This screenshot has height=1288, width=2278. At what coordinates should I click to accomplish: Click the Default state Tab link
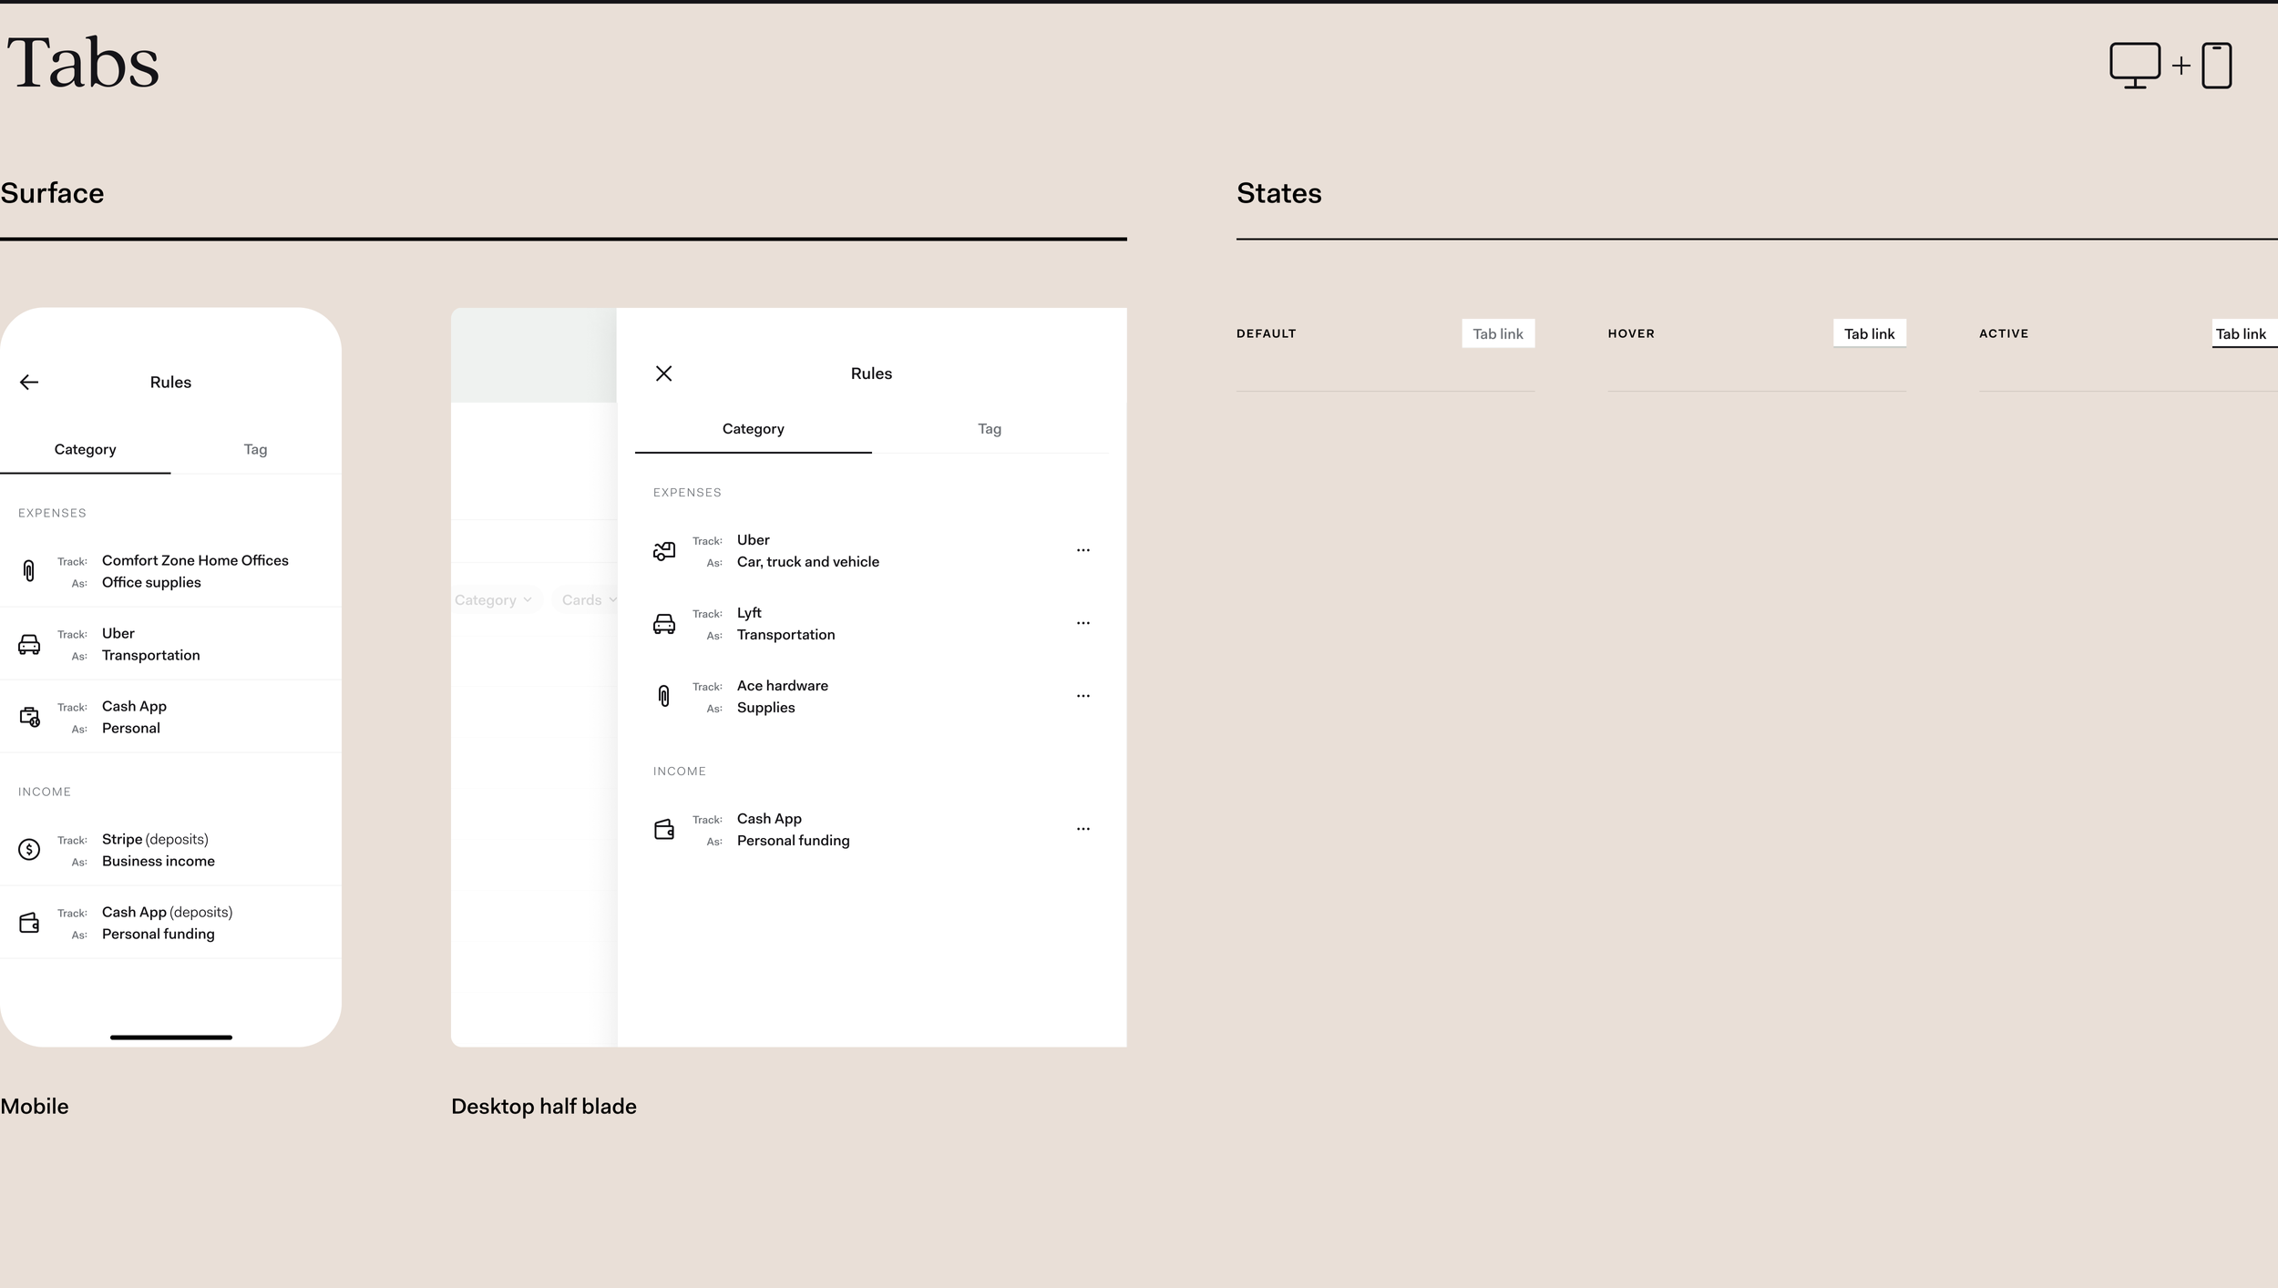pyautogui.click(x=1497, y=334)
